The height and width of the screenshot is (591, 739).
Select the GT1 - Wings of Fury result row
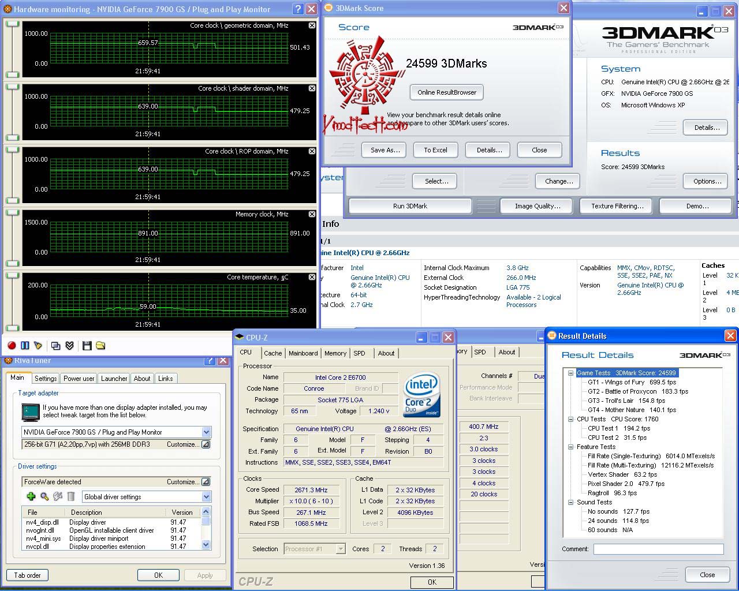coord(632,382)
